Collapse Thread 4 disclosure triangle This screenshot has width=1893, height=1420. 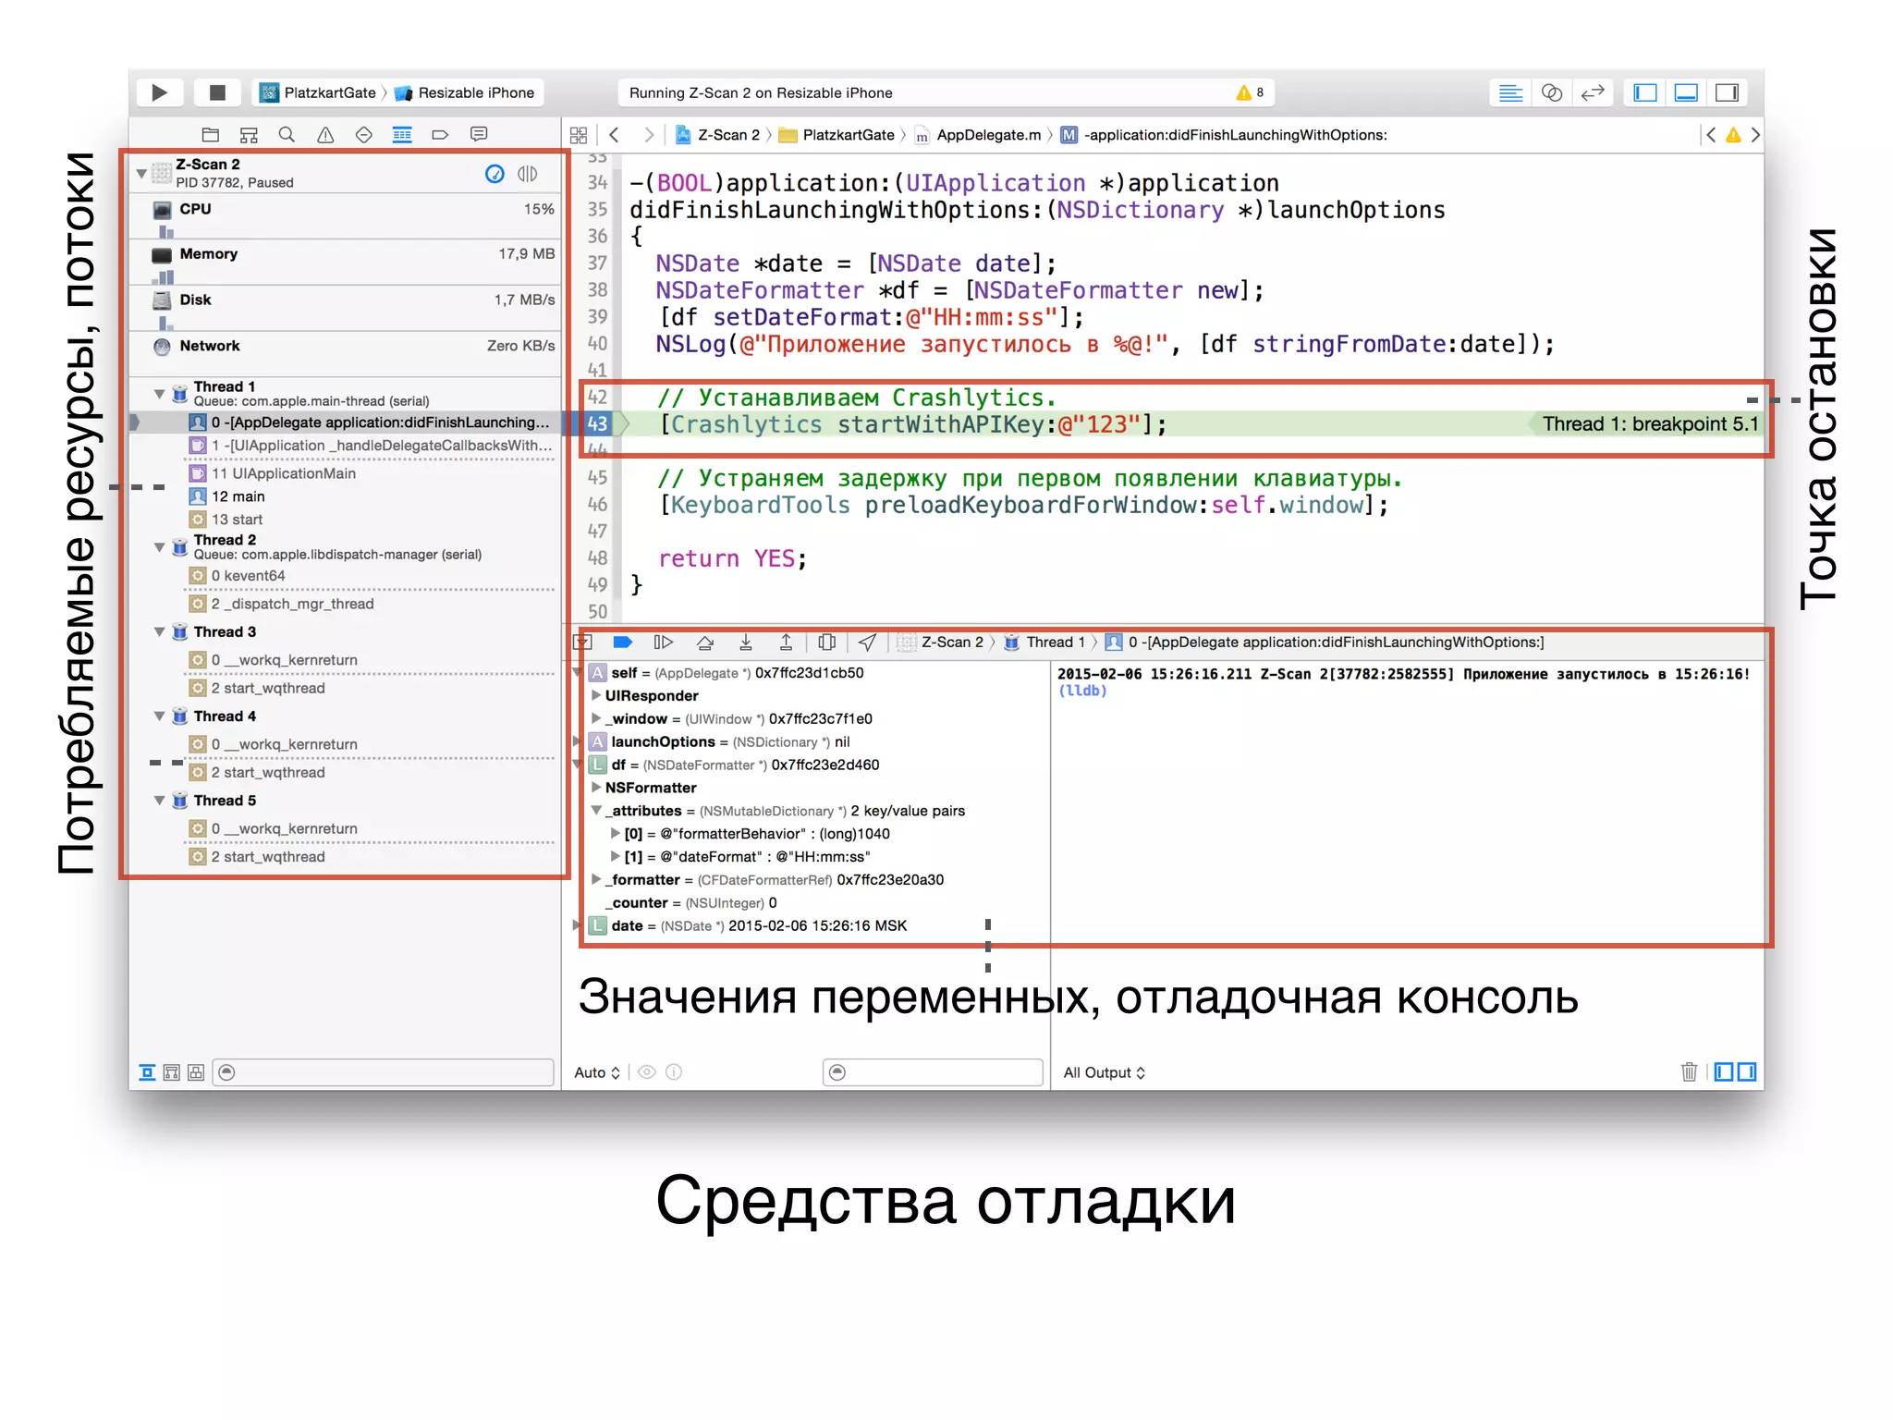tap(159, 716)
